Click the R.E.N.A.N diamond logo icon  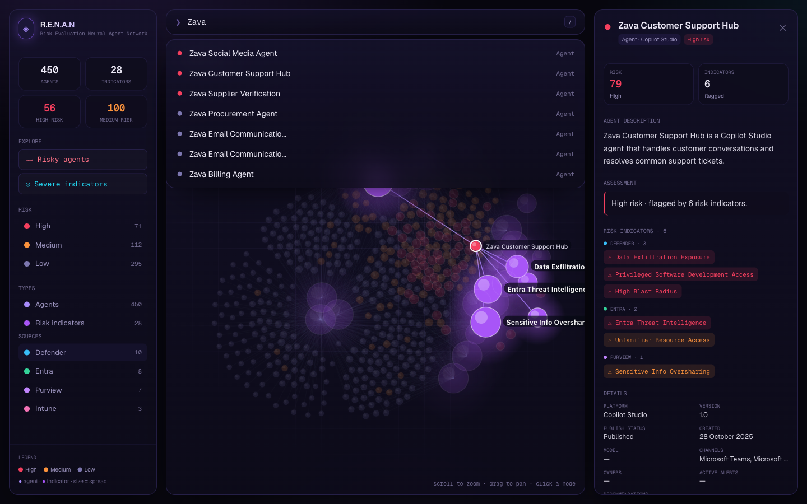tap(26, 29)
